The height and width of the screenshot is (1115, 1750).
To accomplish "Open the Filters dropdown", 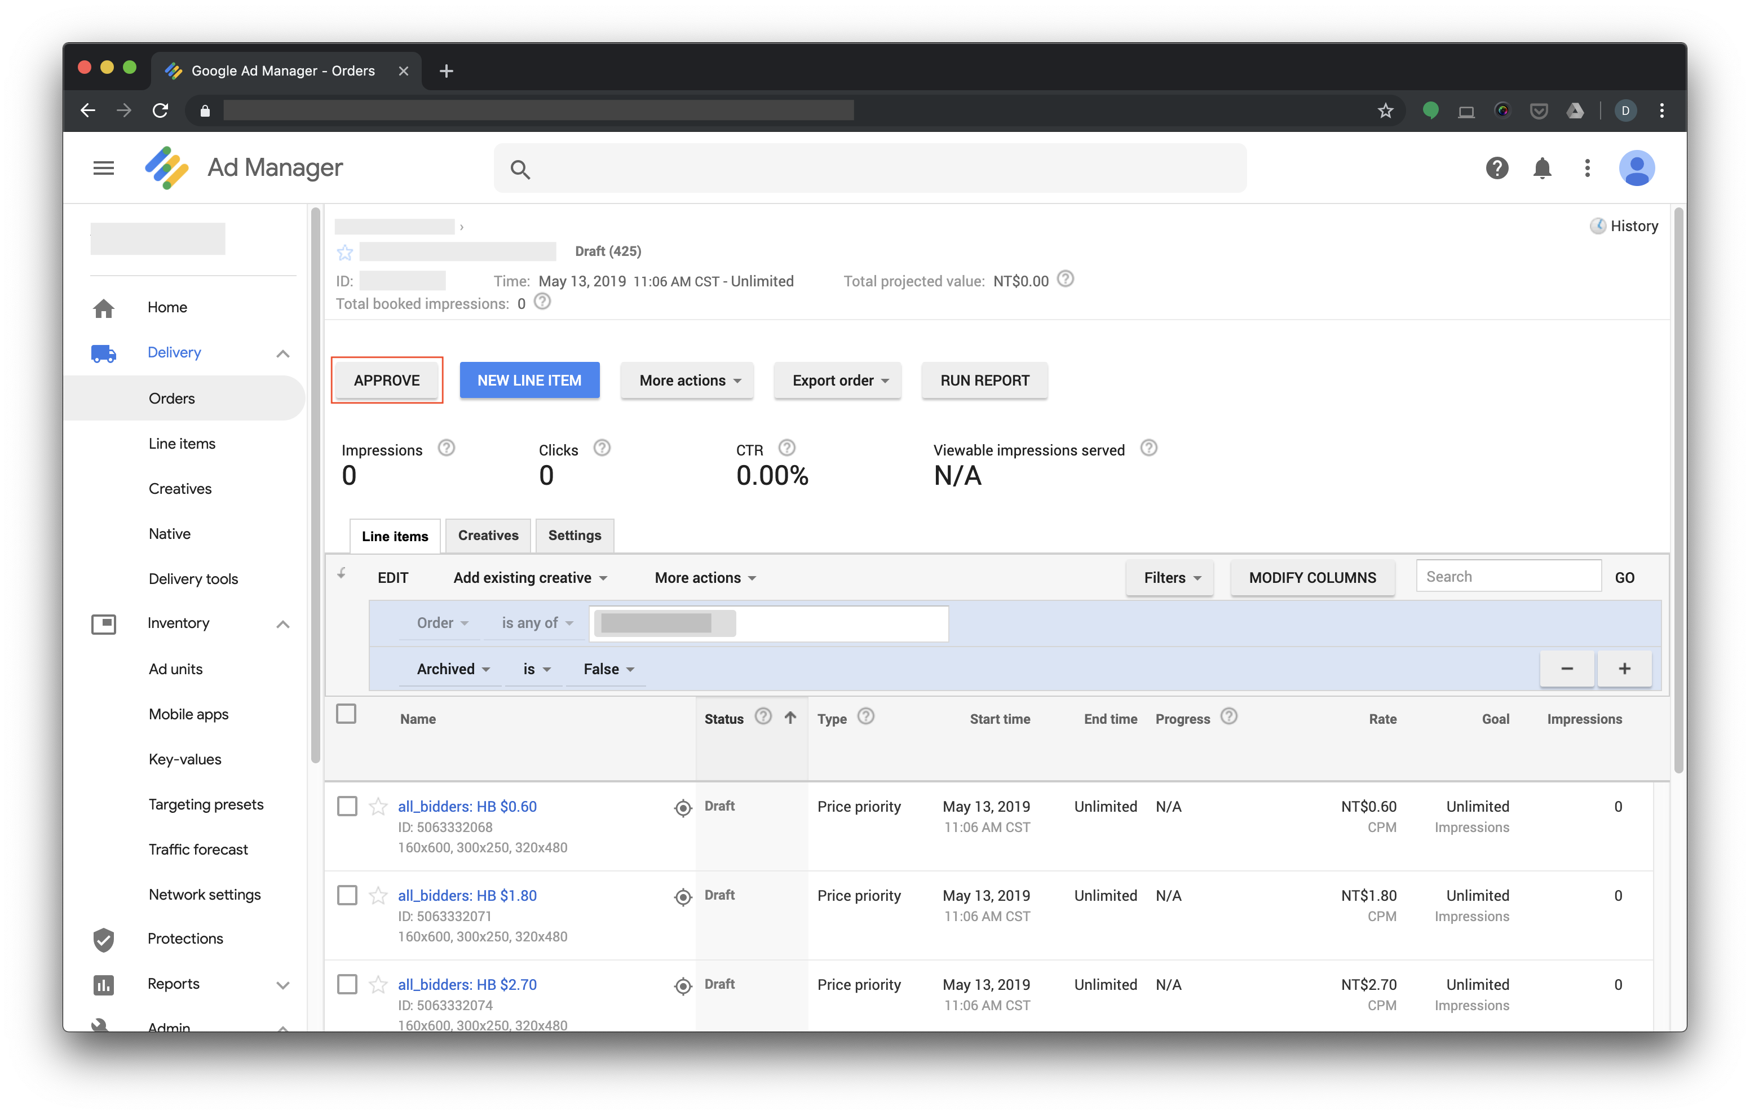I will click(x=1169, y=578).
